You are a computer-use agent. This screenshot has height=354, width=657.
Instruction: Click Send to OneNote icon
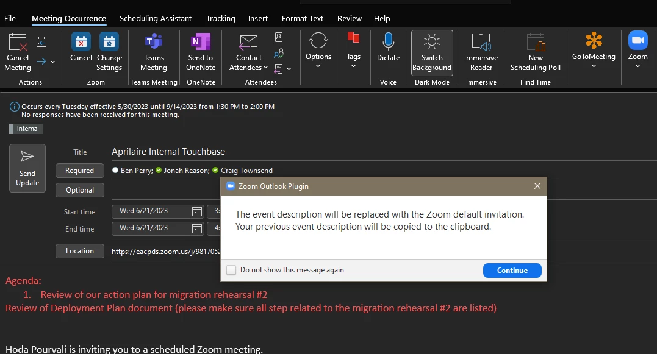click(201, 42)
